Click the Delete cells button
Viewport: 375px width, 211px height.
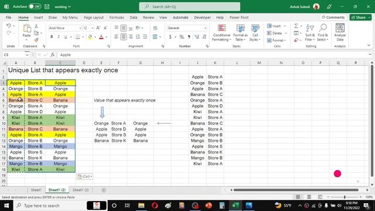click(x=274, y=33)
